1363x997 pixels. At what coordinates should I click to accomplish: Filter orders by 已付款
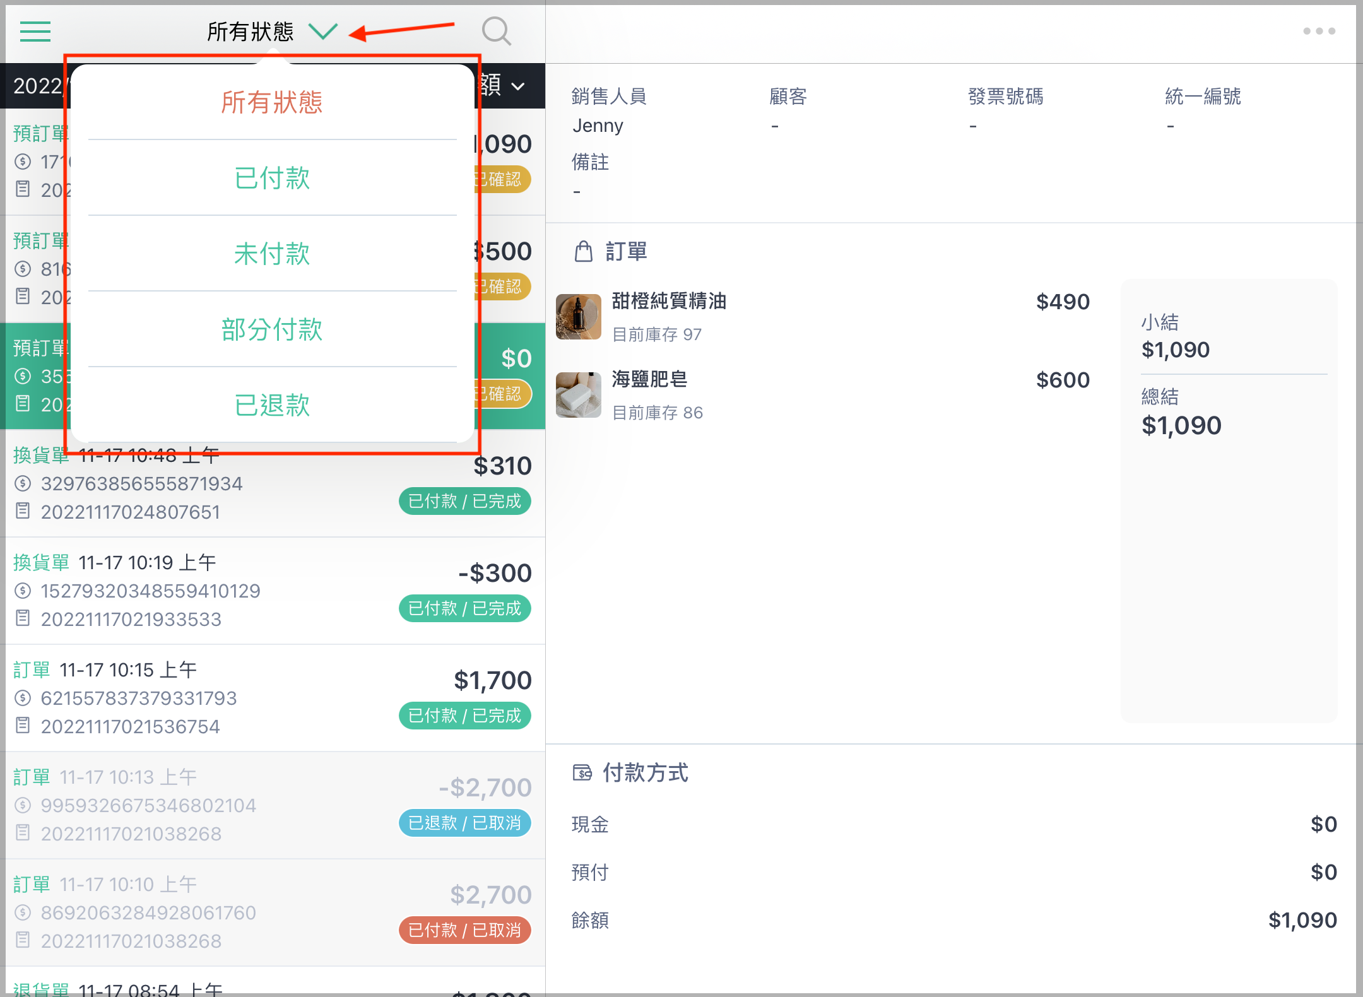tap(272, 178)
